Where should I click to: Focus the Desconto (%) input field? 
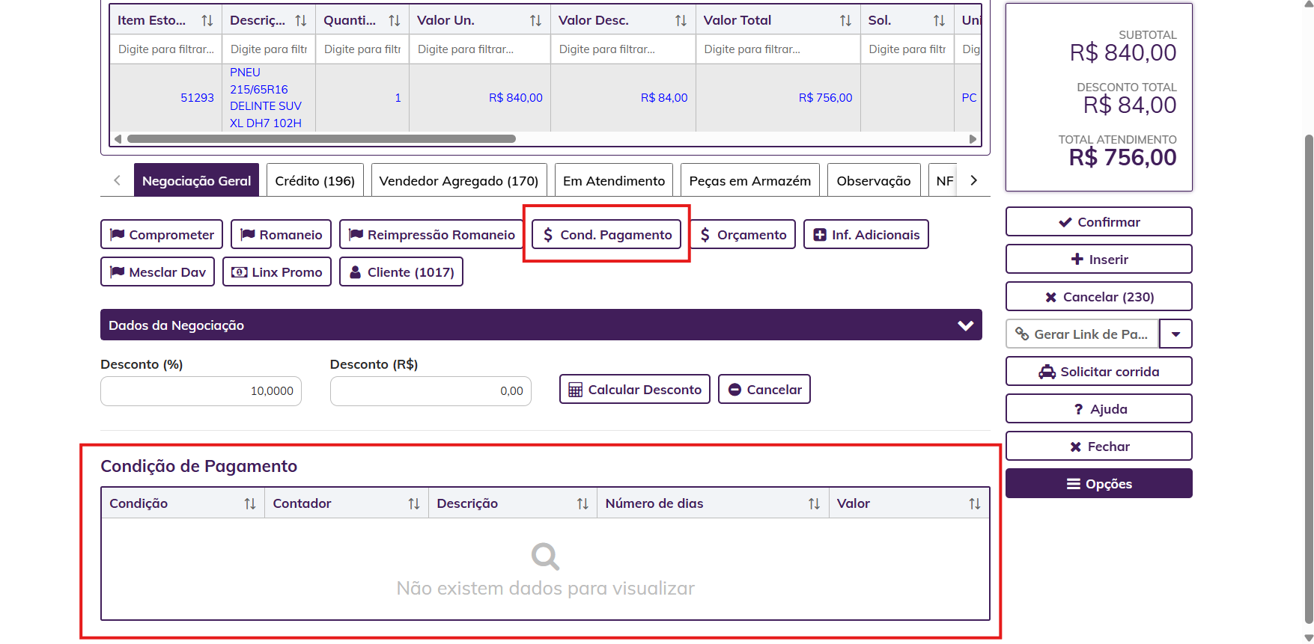point(201,391)
